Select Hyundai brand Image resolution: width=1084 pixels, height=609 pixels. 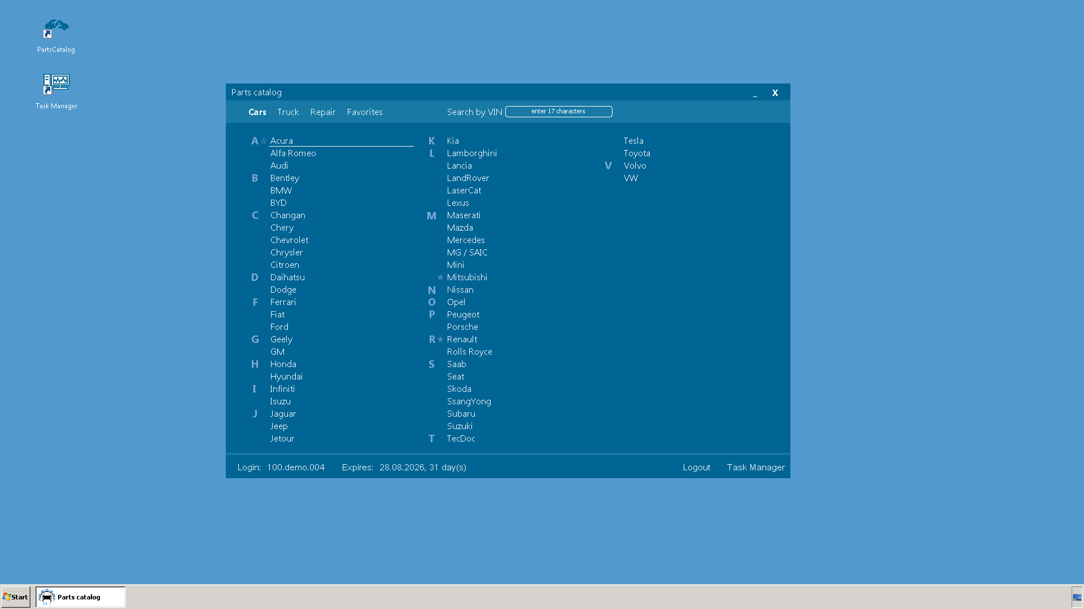tap(286, 377)
